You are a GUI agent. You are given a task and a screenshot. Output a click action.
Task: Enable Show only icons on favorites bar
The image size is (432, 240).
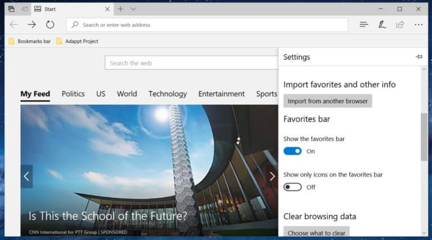pyautogui.click(x=292, y=187)
